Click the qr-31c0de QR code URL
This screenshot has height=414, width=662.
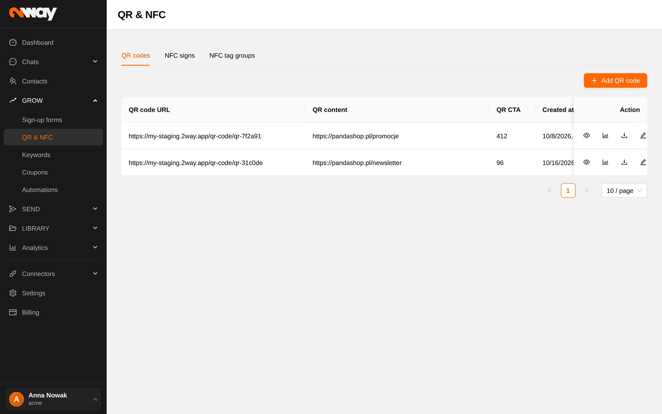[196, 163]
